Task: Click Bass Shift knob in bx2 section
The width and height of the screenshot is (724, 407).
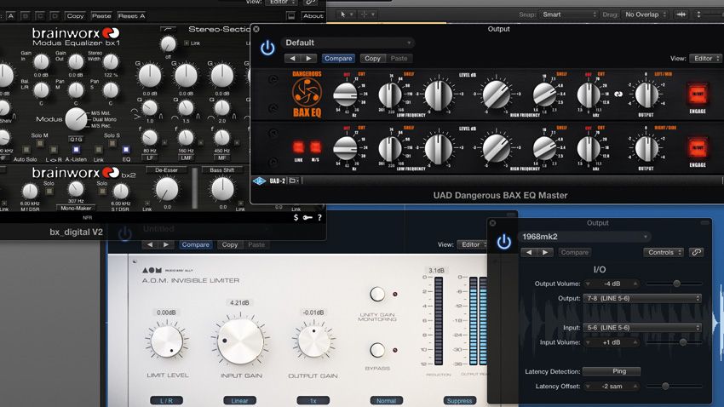Action: [x=222, y=189]
